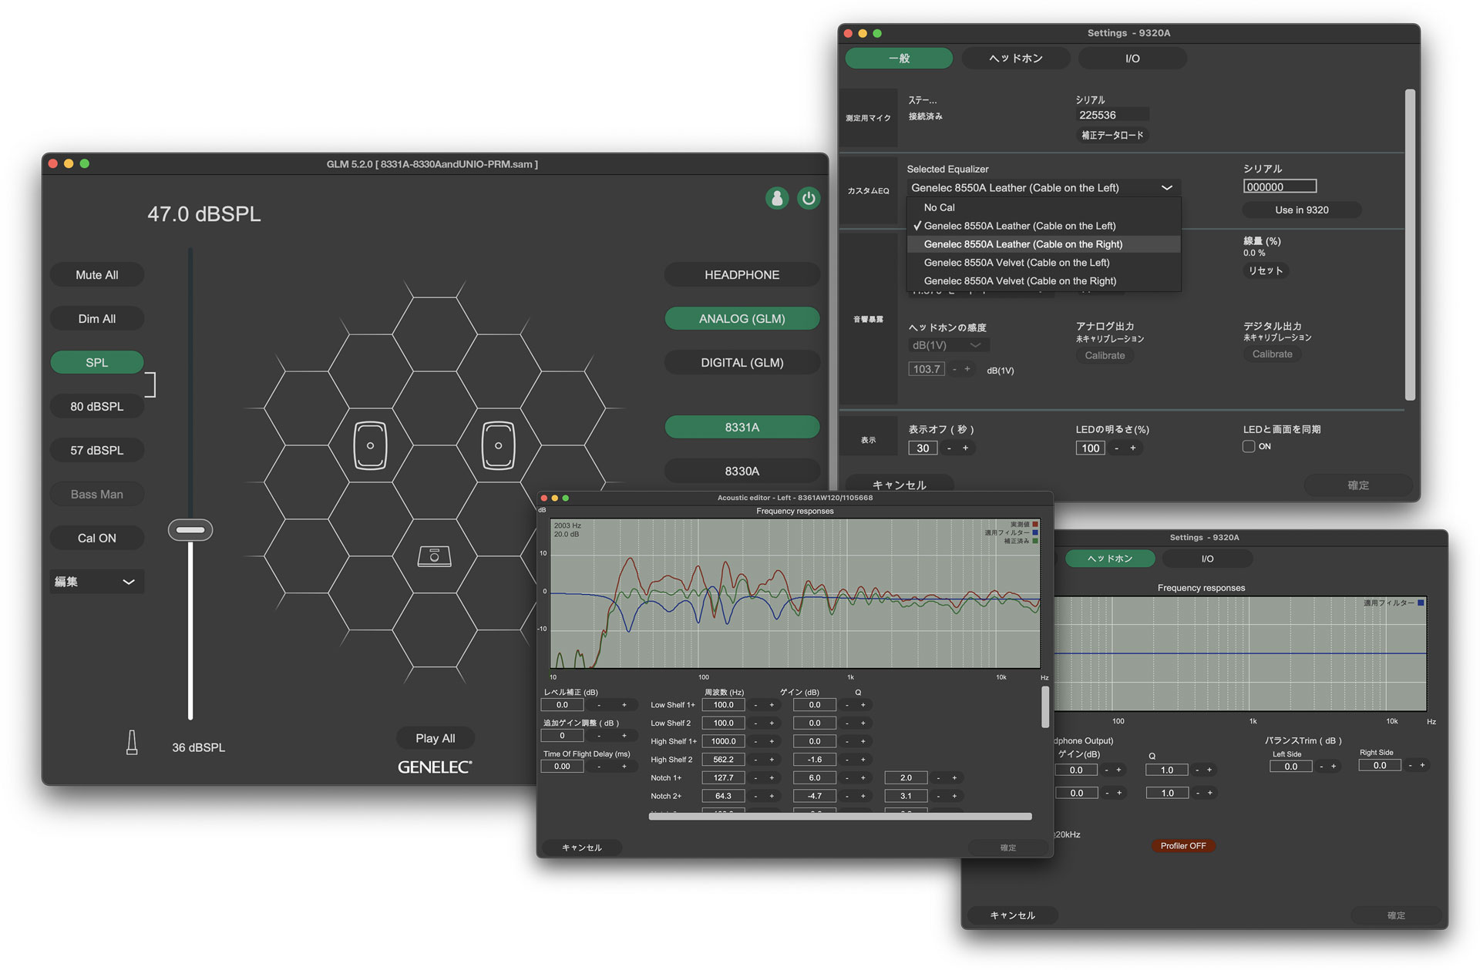The image size is (1480, 970).
Task: Toggle Cal ON button
Action: coord(97,538)
